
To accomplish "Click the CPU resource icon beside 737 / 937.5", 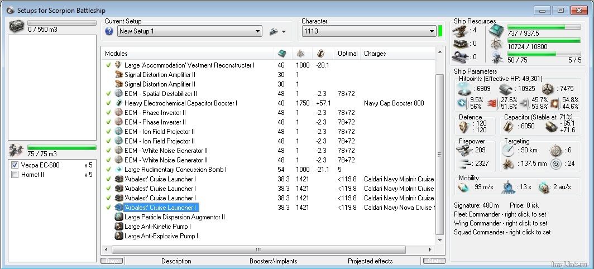I will (496, 30).
